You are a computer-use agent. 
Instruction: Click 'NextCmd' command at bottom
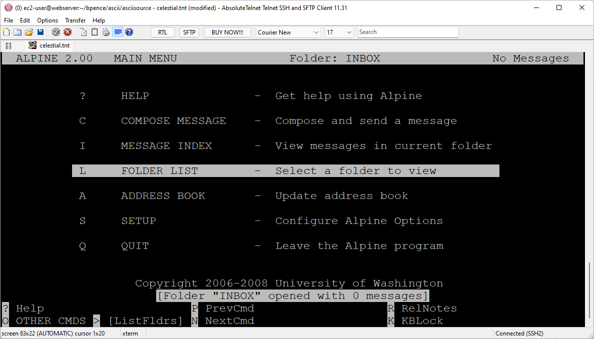click(230, 321)
